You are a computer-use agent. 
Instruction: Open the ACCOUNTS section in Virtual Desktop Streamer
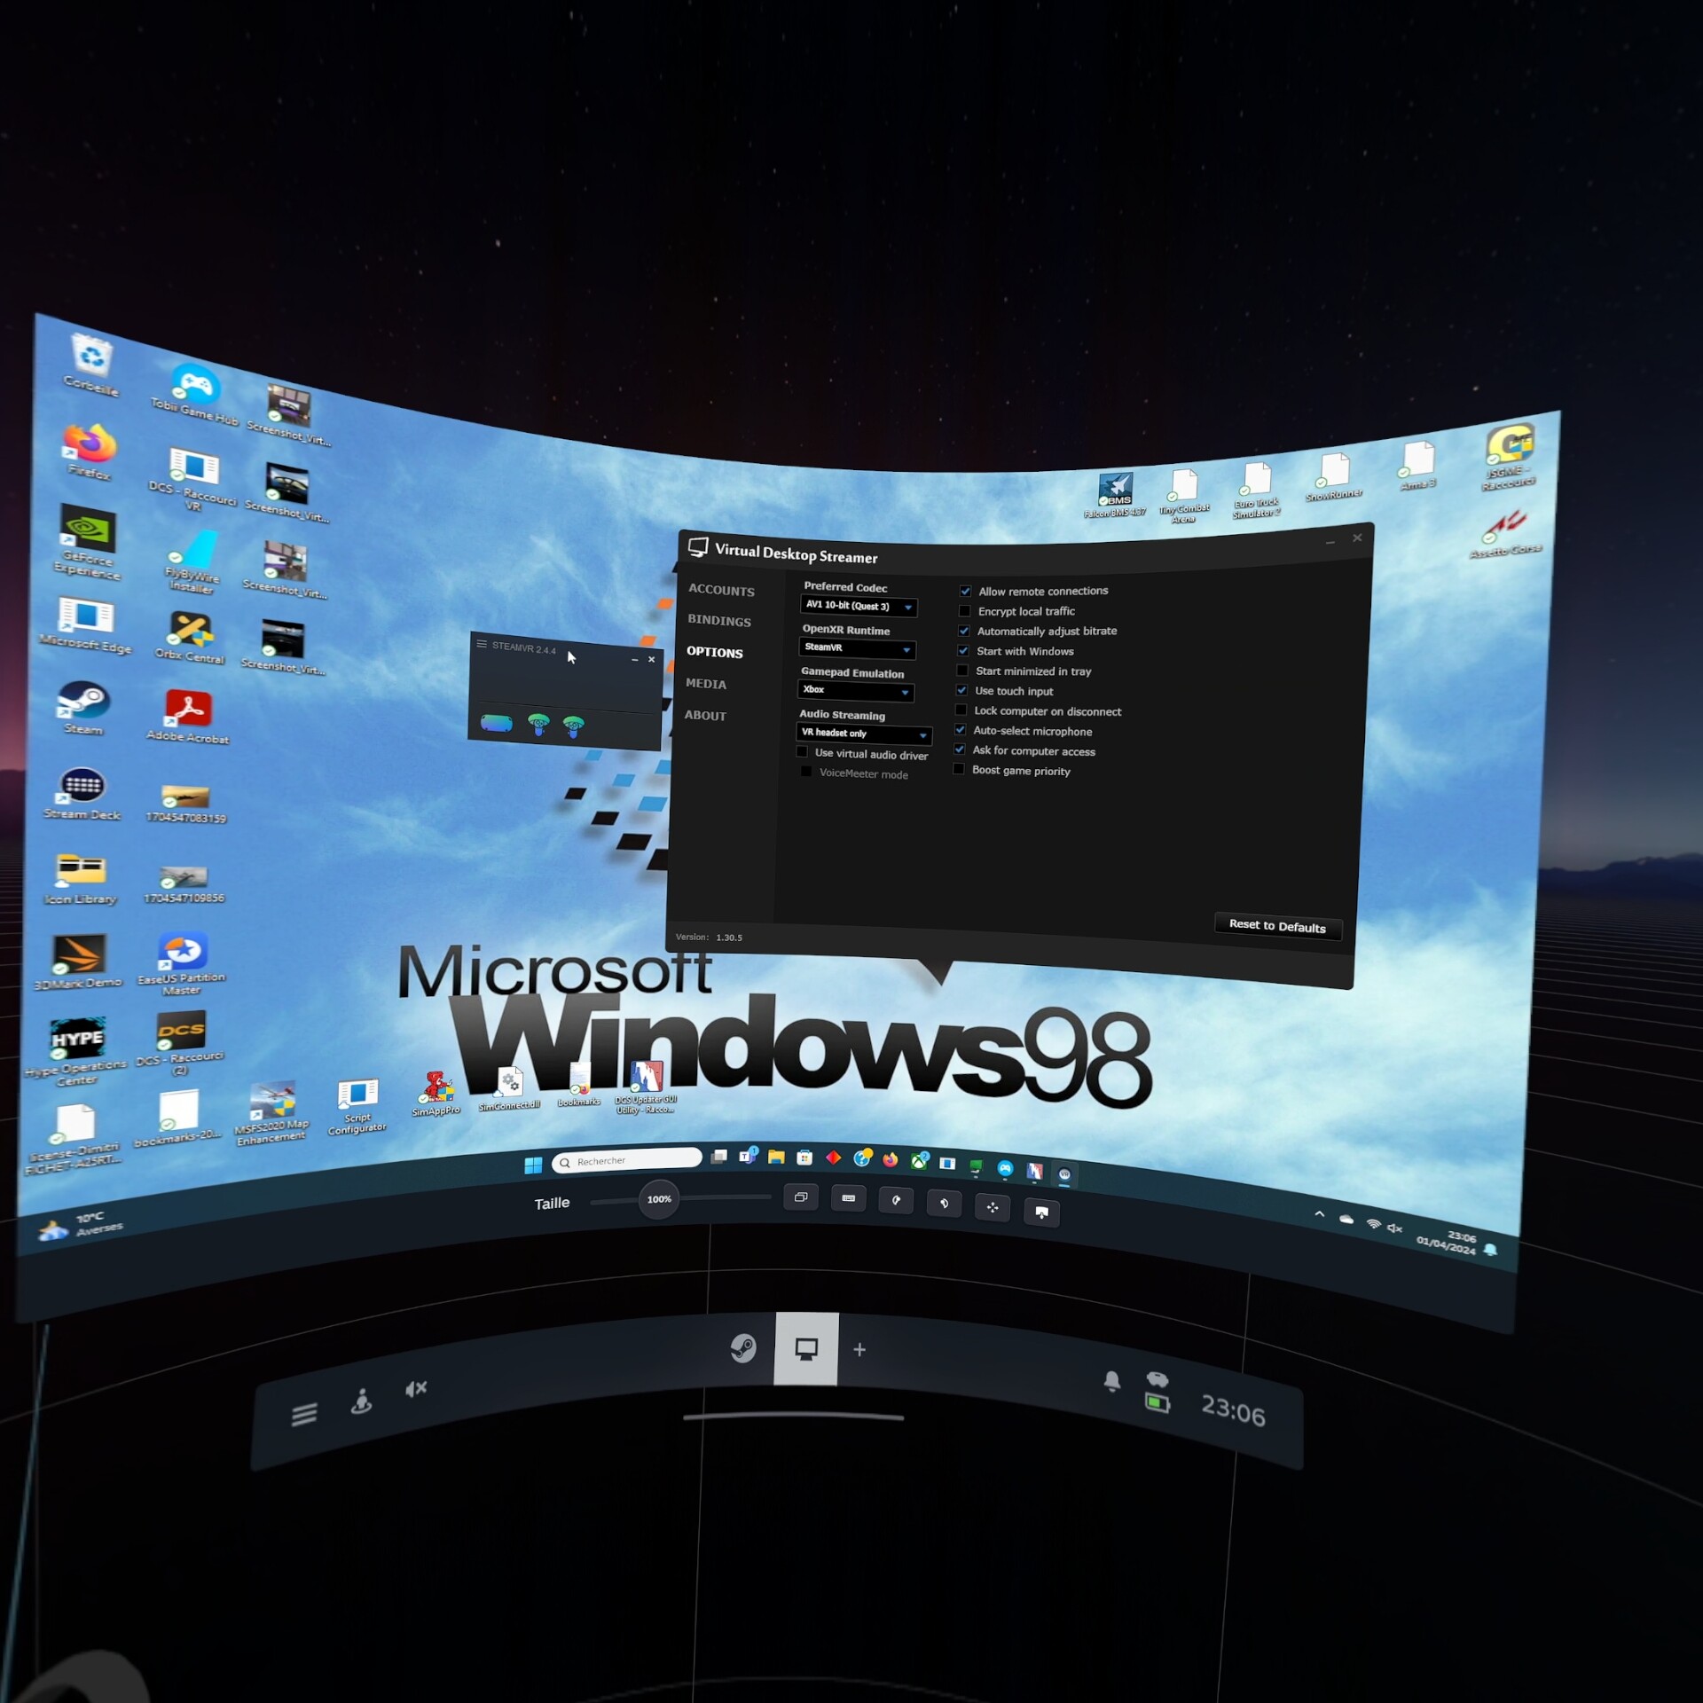coord(721,590)
